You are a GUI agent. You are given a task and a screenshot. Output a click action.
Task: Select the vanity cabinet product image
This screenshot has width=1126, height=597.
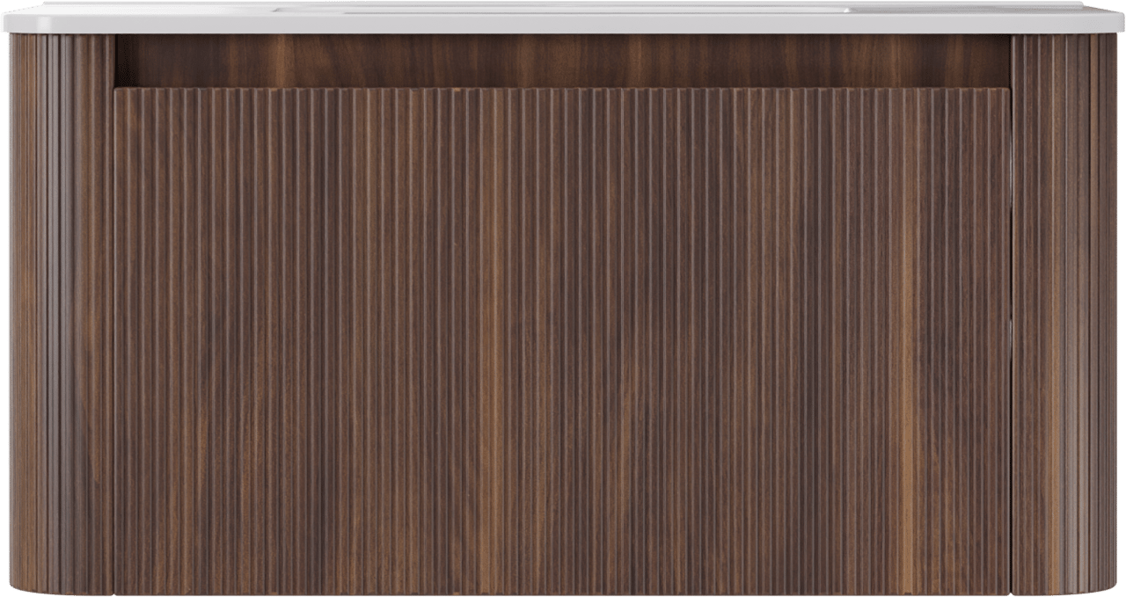point(563,299)
